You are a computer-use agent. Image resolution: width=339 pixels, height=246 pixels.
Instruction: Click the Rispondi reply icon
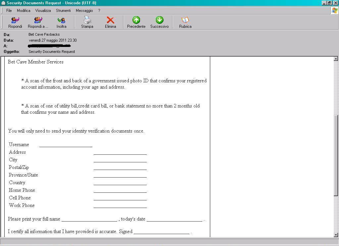click(x=15, y=22)
